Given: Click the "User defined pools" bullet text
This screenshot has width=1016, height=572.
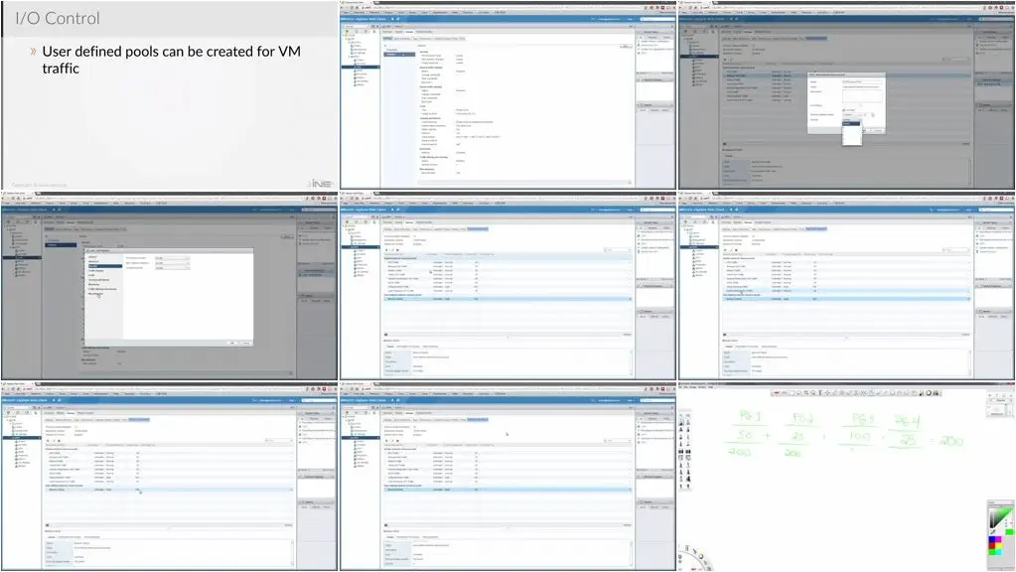Looking at the screenshot, I should (171, 60).
